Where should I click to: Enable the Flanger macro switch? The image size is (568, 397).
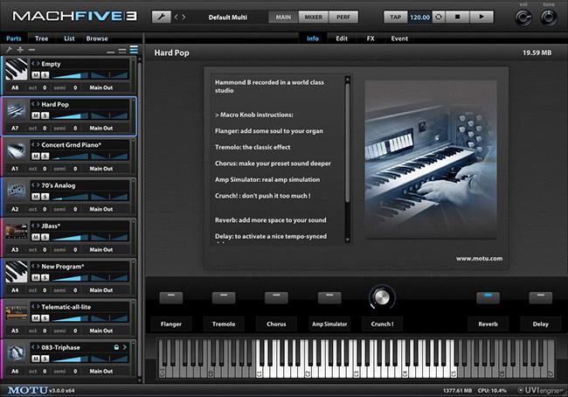point(170,297)
